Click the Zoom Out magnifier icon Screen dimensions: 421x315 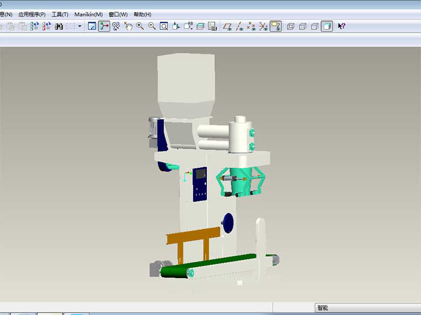point(152,26)
